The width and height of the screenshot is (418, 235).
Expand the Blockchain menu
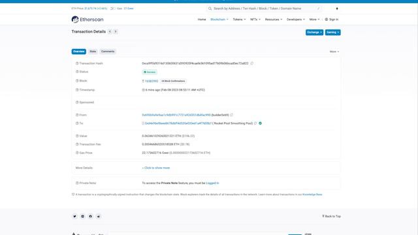pos(219,20)
